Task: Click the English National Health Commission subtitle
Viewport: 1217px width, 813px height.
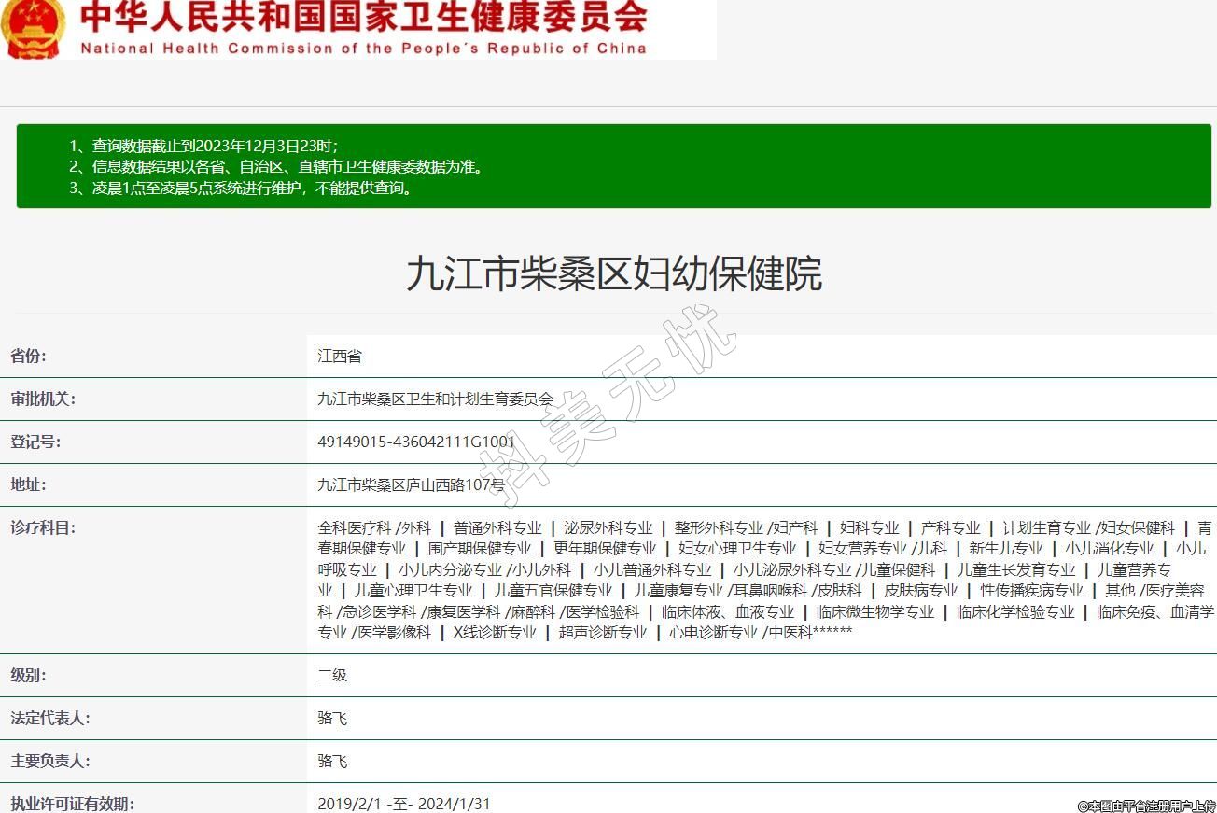Action: 363,49
